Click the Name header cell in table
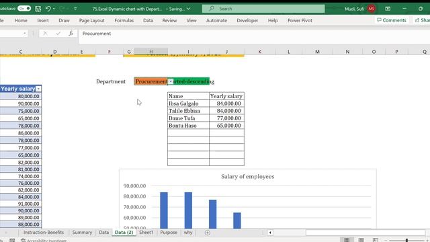This screenshot has width=430, height=242. (188, 96)
